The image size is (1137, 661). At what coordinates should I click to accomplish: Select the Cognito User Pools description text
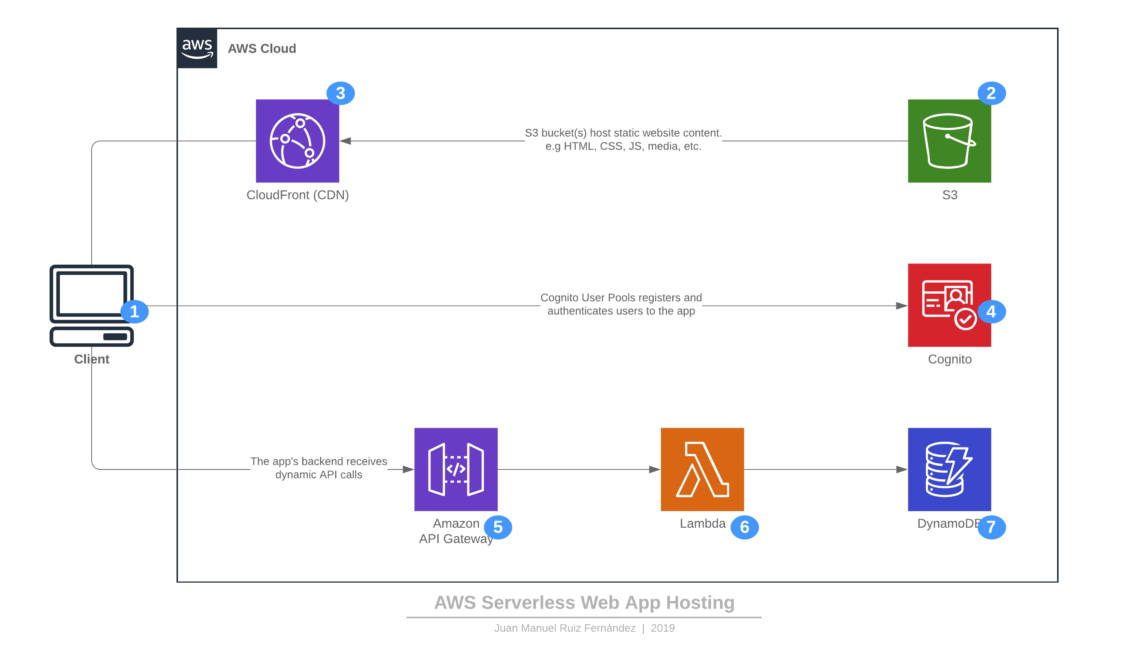coord(621,304)
